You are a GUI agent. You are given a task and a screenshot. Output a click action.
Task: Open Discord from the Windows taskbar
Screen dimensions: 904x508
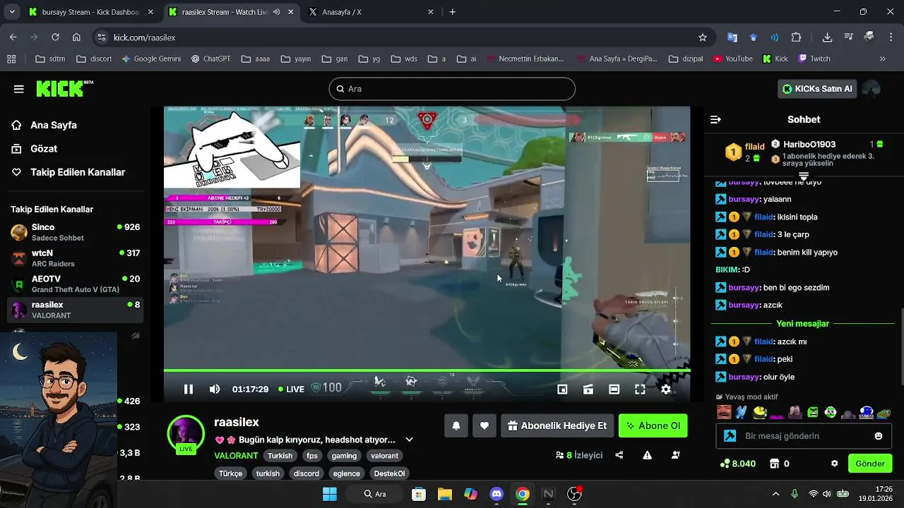tap(496, 494)
